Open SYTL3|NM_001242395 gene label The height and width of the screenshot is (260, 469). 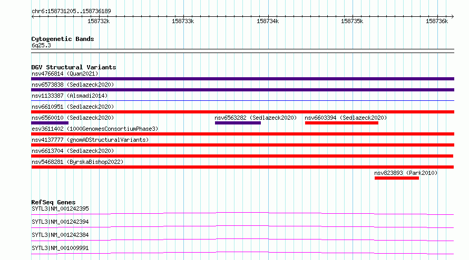tap(60, 209)
